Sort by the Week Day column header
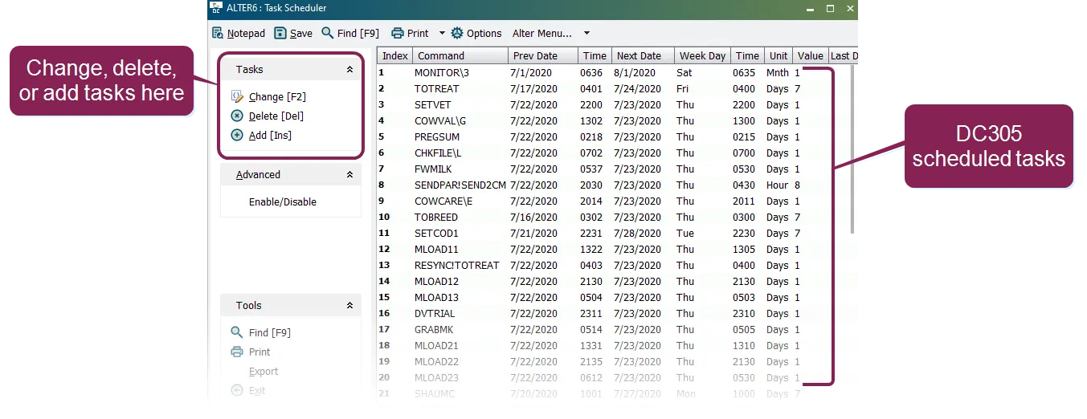Image resolution: width=1087 pixels, height=419 pixels. click(x=703, y=56)
